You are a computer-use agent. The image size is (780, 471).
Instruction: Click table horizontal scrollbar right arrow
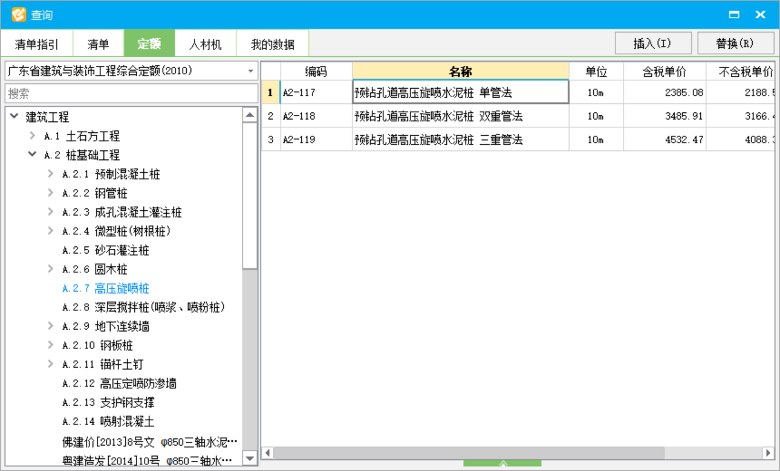tap(768, 452)
